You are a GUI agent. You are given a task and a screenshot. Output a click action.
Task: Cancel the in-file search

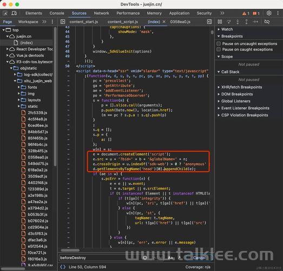pyautogui.click(x=199, y=258)
